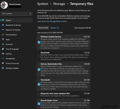Focus the Find a setting search box
This screenshot has height=109, width=120.
pyautogui.click(x=16, y=14)
